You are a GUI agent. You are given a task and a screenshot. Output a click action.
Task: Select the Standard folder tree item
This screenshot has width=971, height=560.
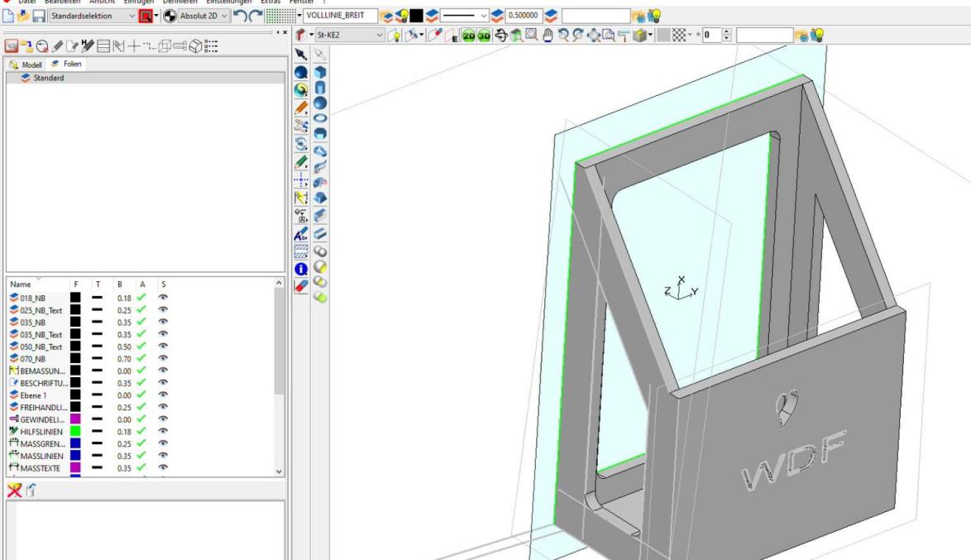click(x=48, y=78)
